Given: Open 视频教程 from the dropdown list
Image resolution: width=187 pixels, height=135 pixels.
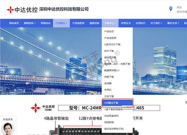Looking at the screenshot, I should (109, 122).
